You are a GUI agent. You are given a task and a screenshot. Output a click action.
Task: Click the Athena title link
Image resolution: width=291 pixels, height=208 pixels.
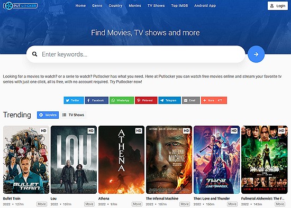click(x=104, y=198)
